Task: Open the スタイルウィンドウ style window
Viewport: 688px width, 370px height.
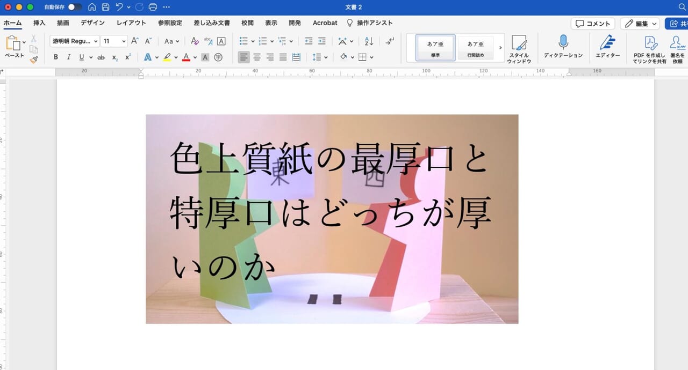Action: (519, 48)
